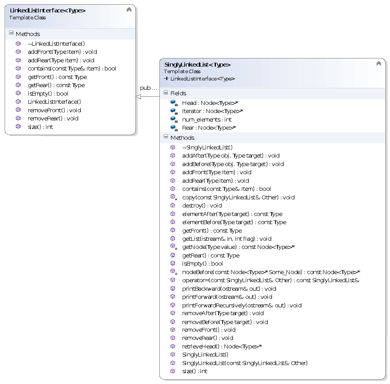Click the icon beside addRear in LinkedListInterface
Viewport: 390px width, 384px height.
click(18, 60)
